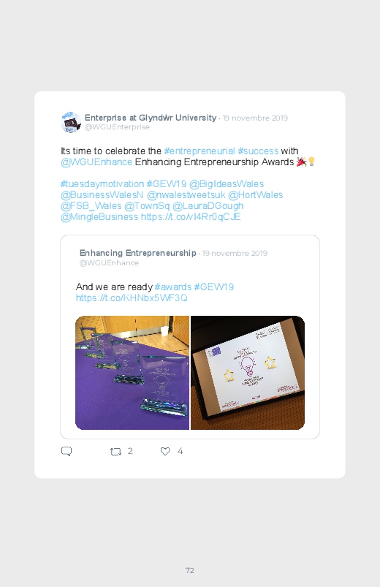Open the Enterprise at Glyndŵr University avatar
This screenshot has height=587, width=380.
tap(71, 122)
